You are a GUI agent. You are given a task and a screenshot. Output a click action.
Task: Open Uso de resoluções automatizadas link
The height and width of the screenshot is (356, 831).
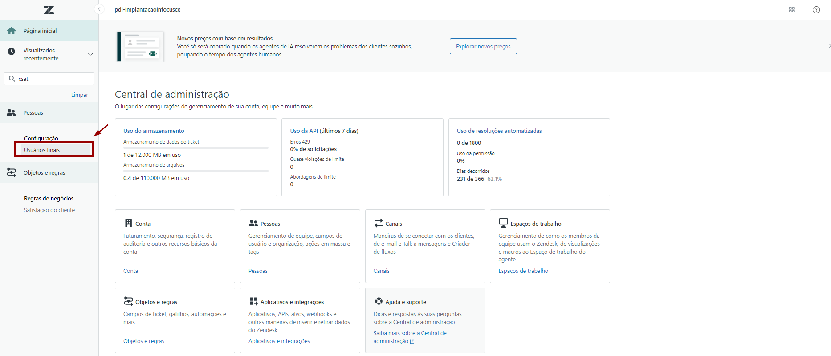499,131
